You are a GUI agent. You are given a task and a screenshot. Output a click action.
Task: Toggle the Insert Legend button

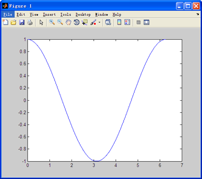127,22
